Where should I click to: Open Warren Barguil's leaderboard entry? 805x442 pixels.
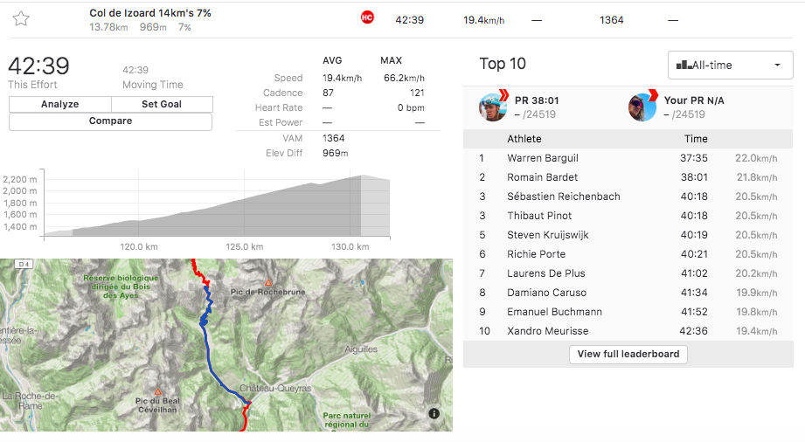pos(542,158)
